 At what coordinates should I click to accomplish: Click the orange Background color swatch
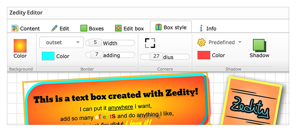tap(20, 46)
